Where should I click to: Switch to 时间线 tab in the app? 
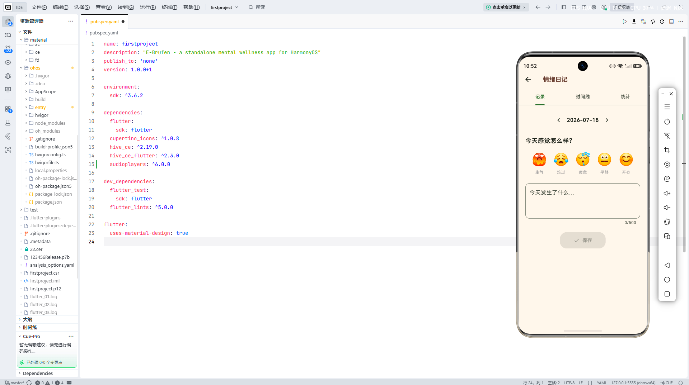tap(583, 96)
